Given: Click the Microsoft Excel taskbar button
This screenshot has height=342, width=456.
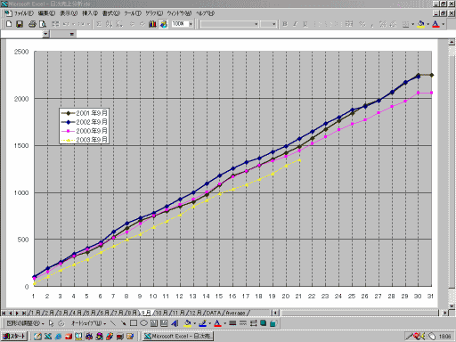Looking at the screenshot, I should pos(178,336).
